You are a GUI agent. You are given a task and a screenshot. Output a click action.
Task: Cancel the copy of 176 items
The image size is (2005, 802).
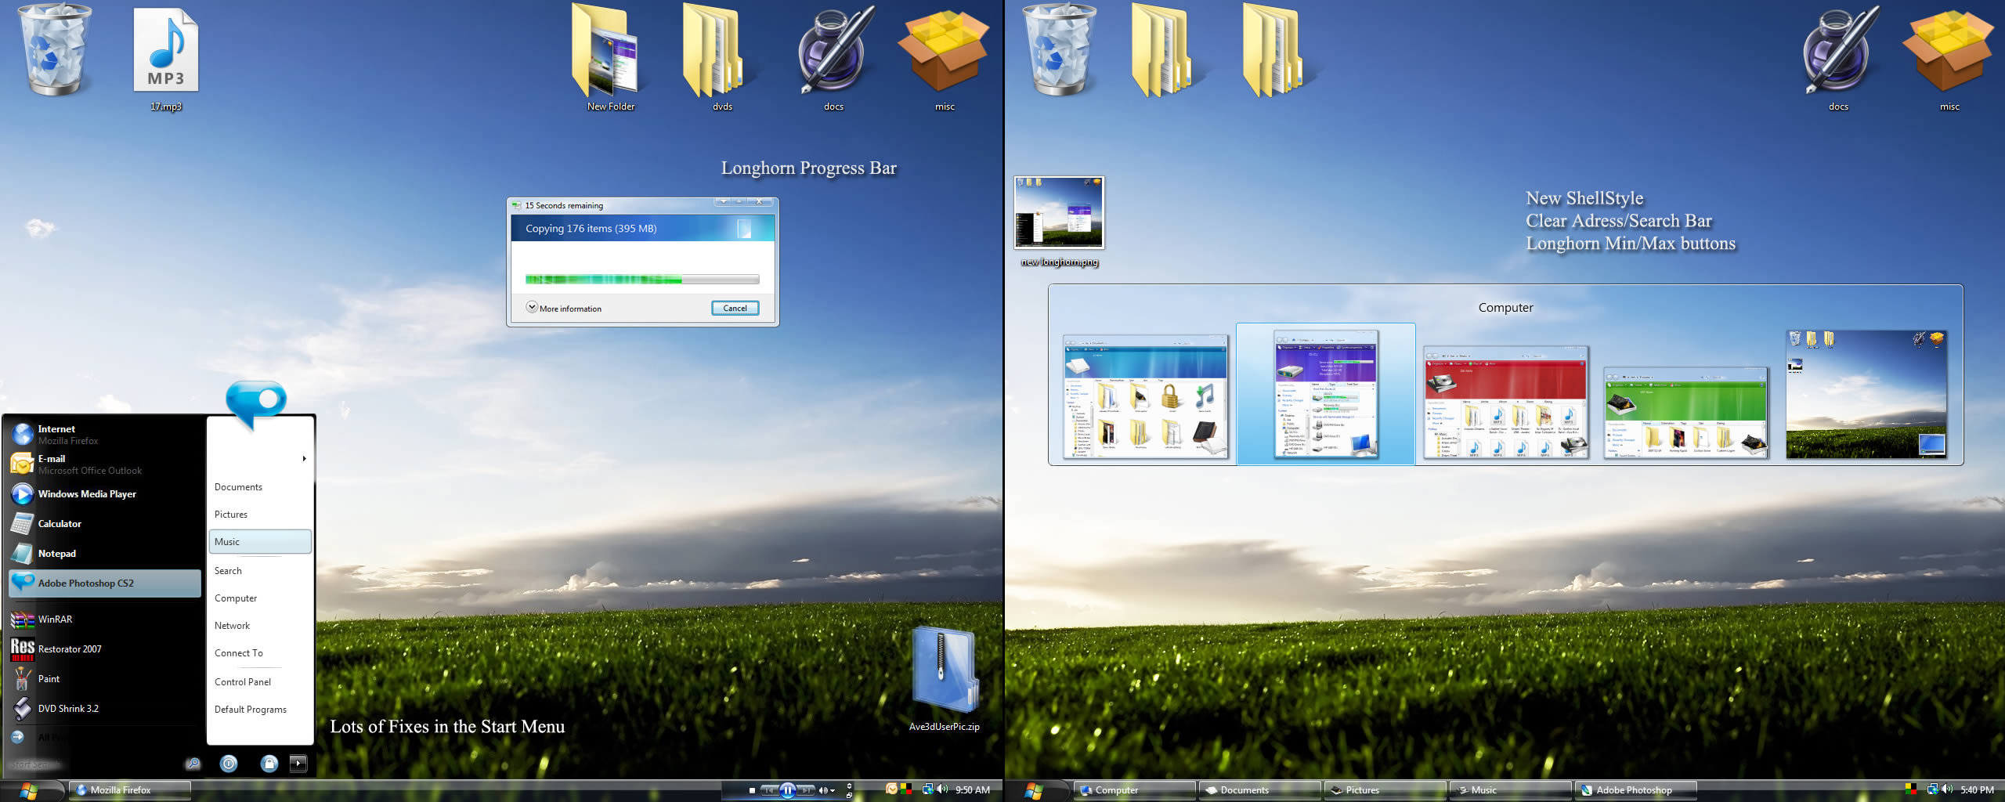734,308
